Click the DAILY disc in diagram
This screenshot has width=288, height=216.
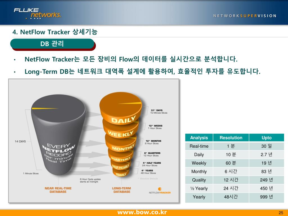coord(121,108)
